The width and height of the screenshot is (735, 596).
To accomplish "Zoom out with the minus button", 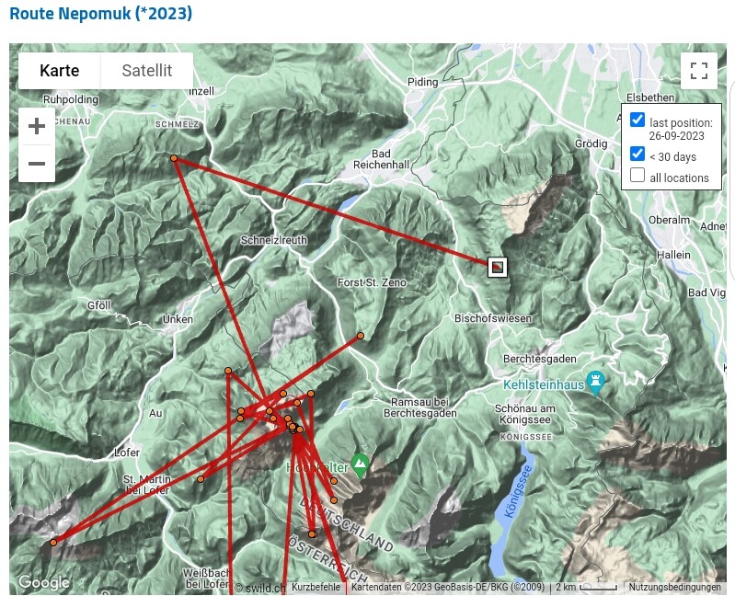I will click(37, 164).
